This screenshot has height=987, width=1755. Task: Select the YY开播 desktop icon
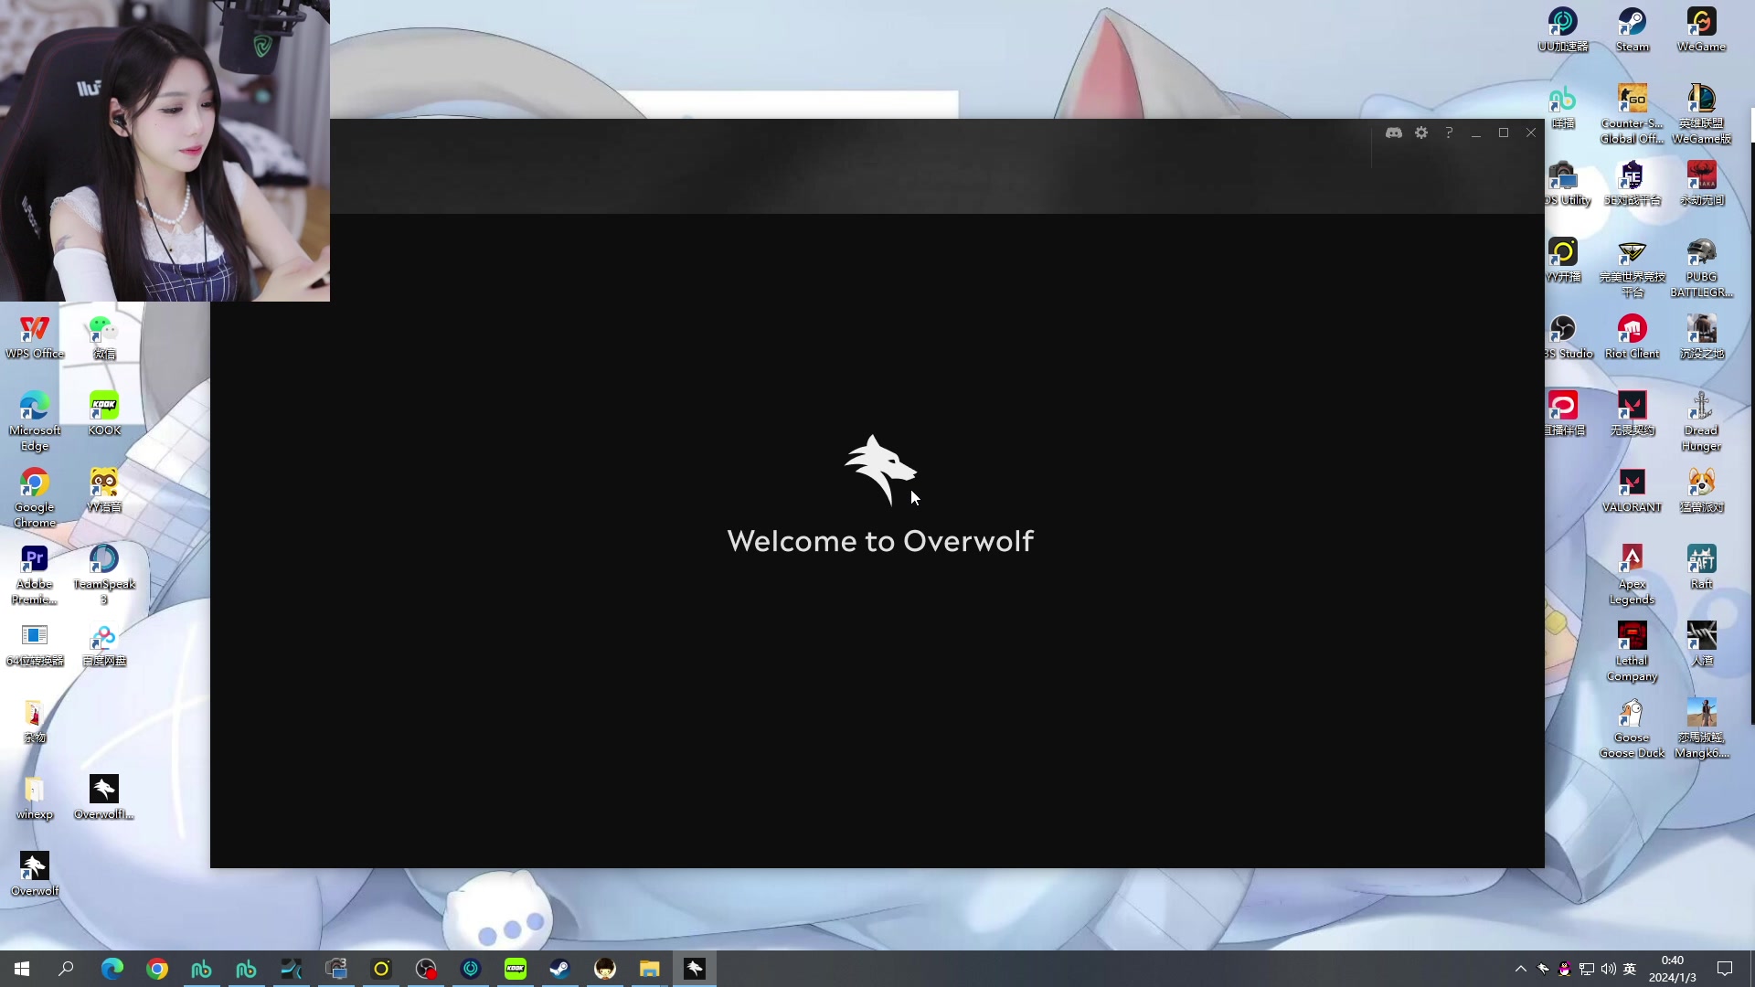pos(1563,260)
